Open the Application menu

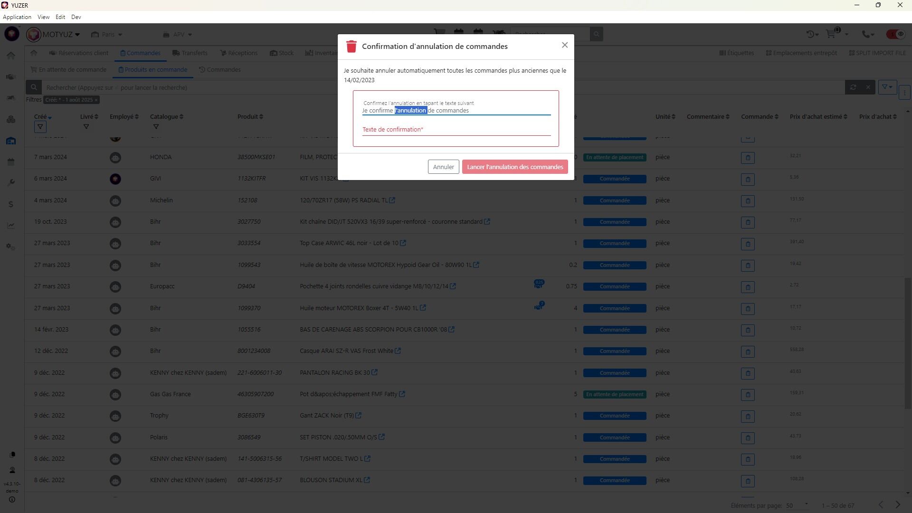[17, 17]
